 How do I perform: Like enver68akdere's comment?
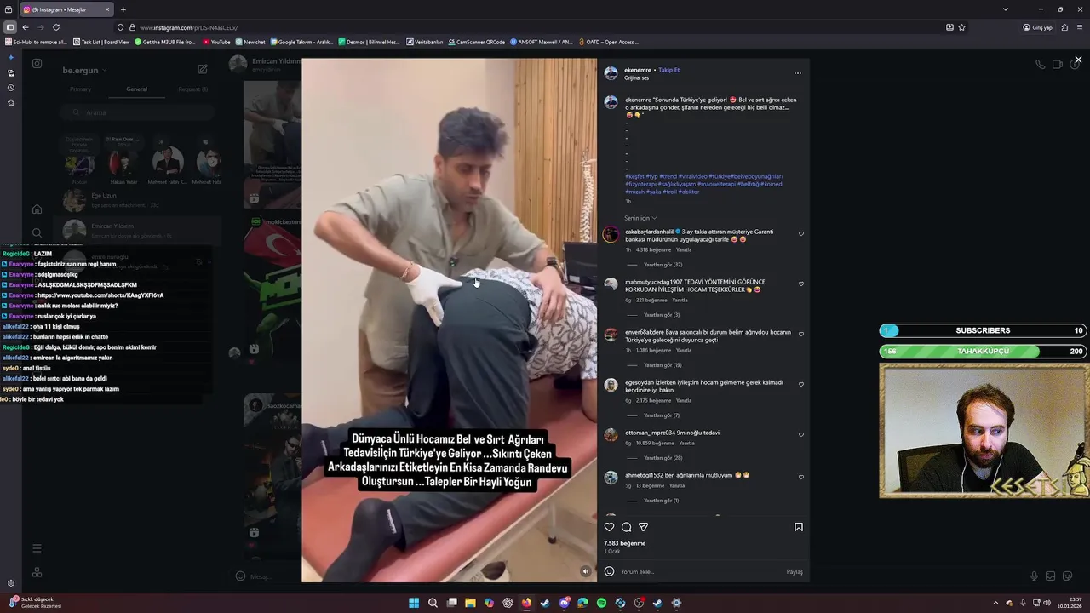point(800,334)
